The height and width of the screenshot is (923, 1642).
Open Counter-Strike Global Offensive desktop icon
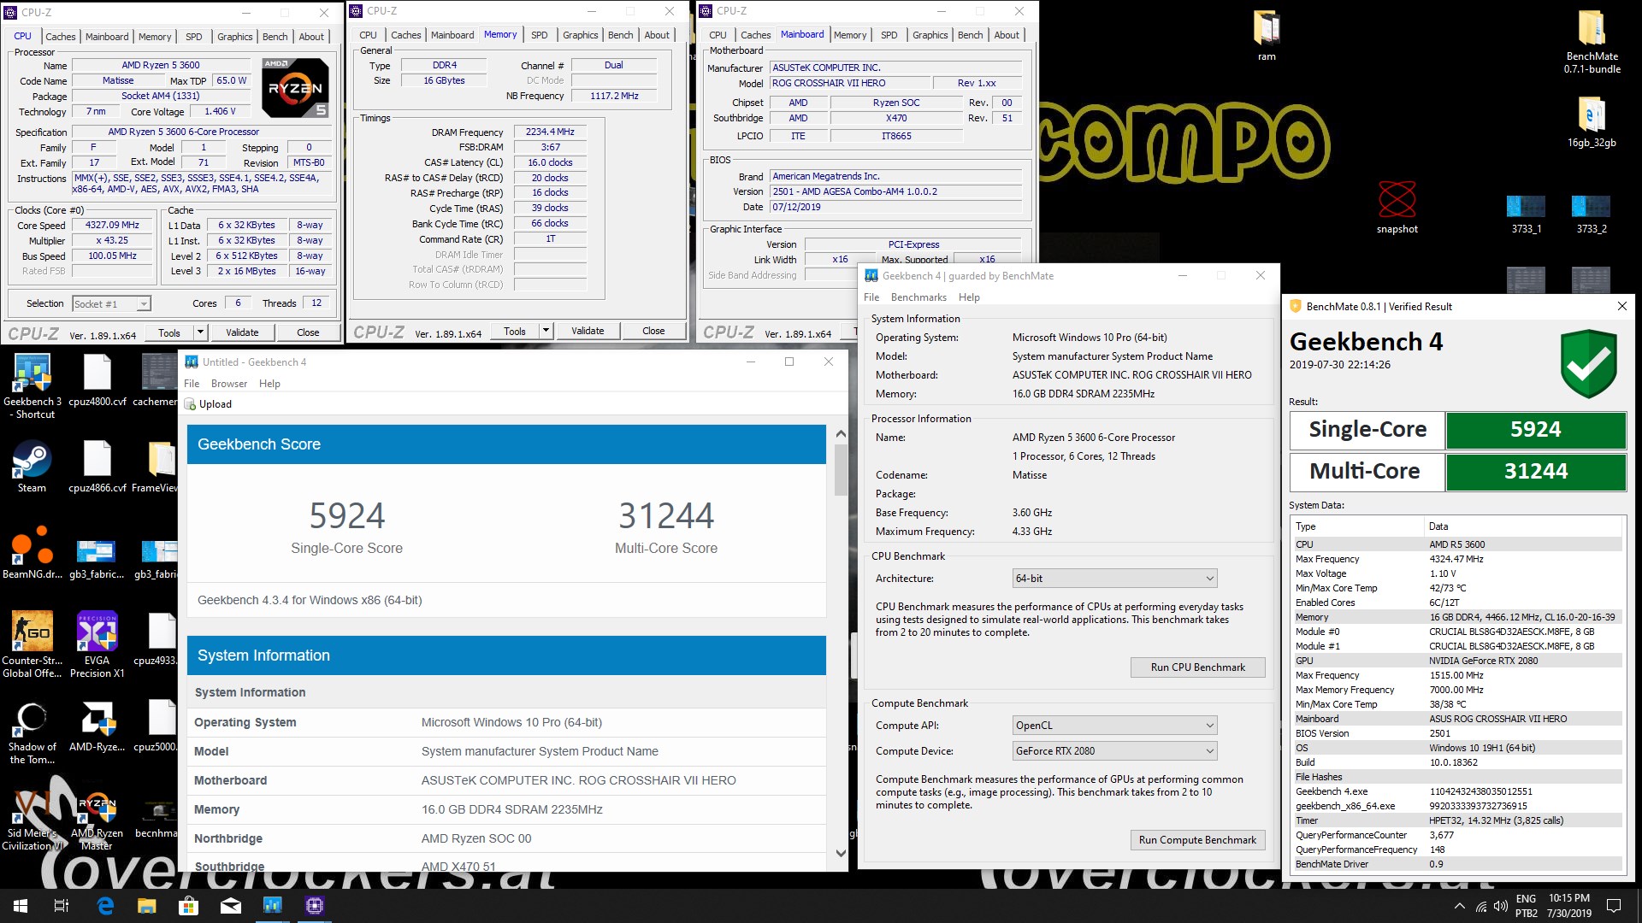pos(32,644)
